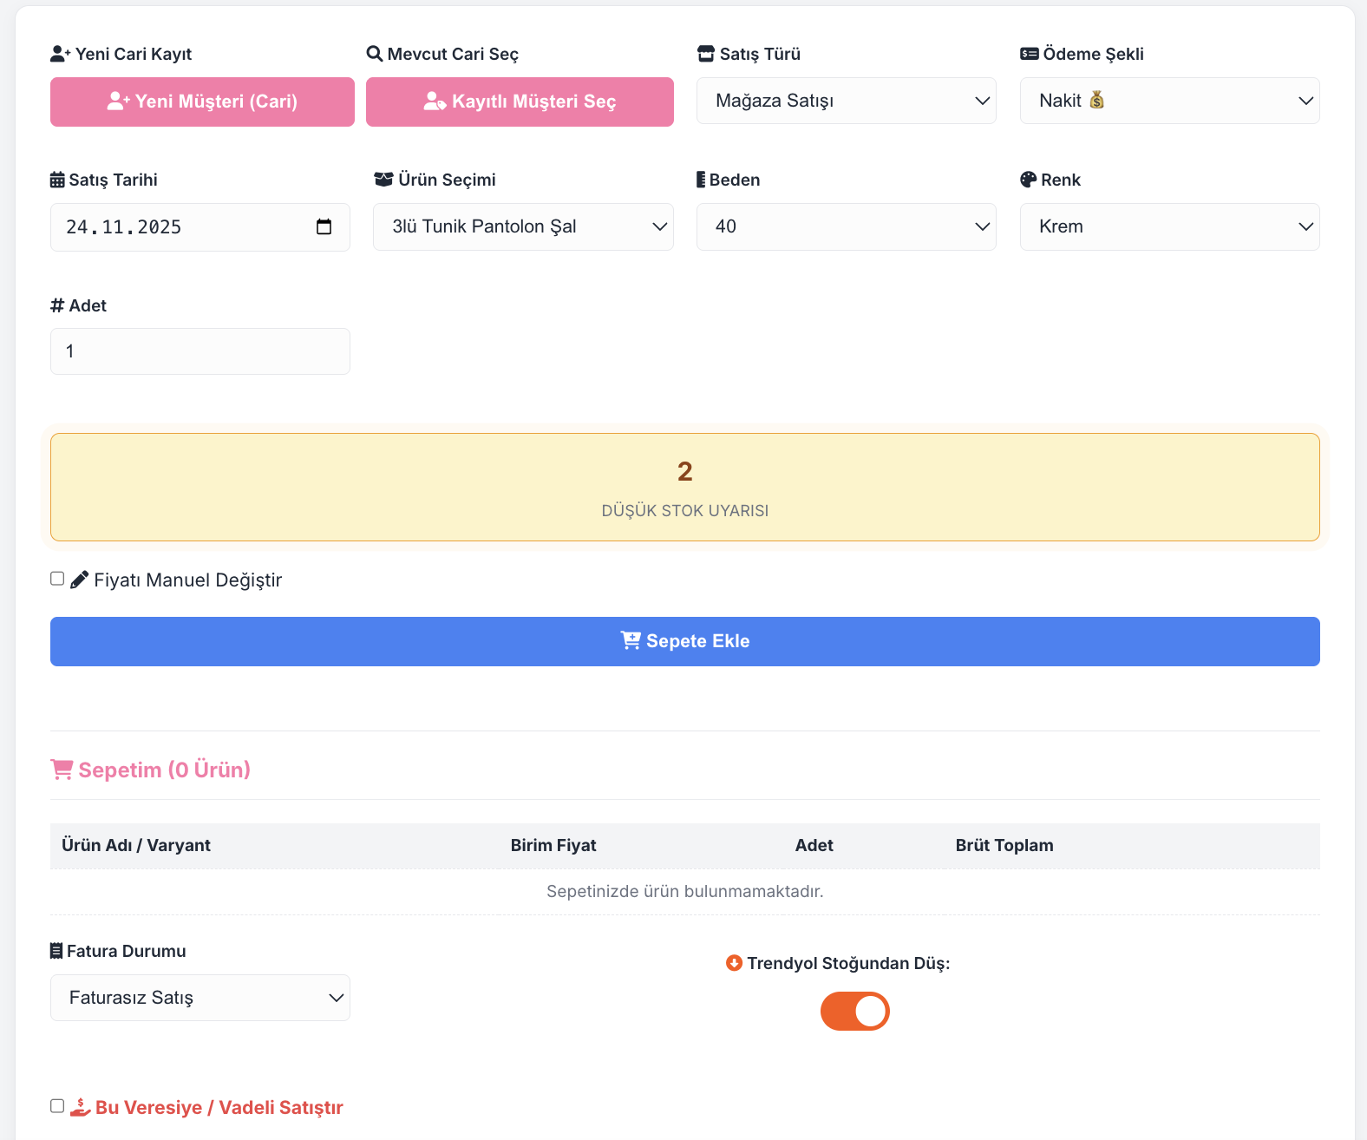This screenshot has height=1140, width=1367.
Task: Open the Satış Türü dropdown showing Mağaza Satışı
Action: point(846,101)
